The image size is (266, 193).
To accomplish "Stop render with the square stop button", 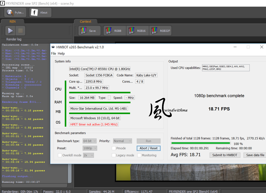I will (x=20, y=31).
